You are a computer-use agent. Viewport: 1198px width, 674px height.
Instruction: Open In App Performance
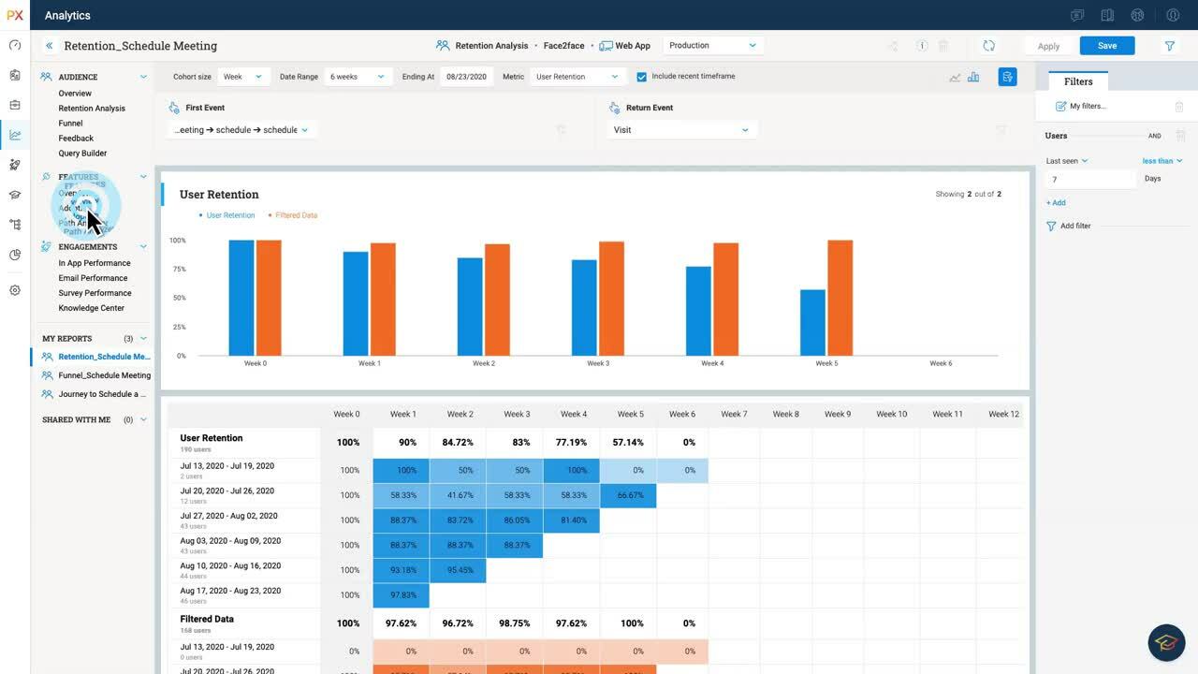click(95, 263)
